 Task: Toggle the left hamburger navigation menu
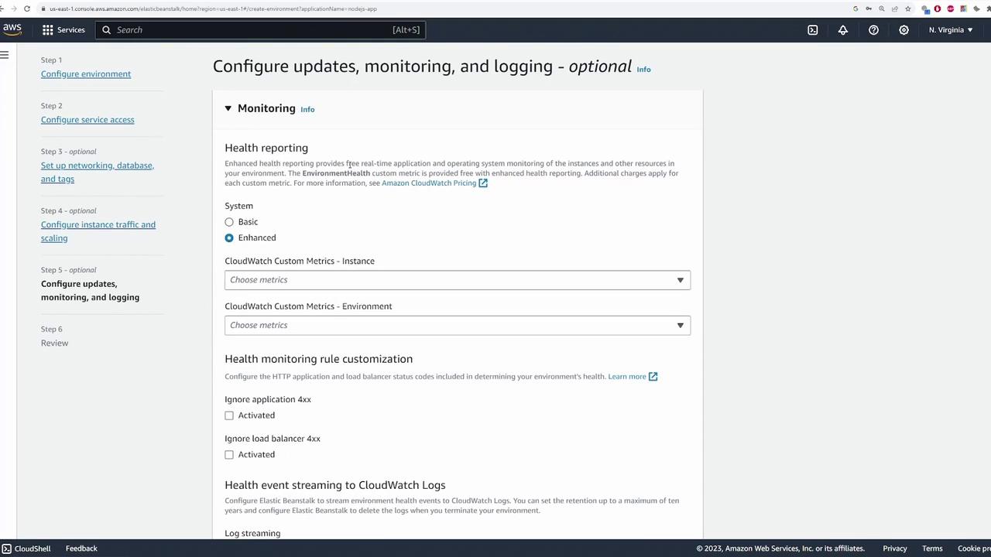(5, 55)
